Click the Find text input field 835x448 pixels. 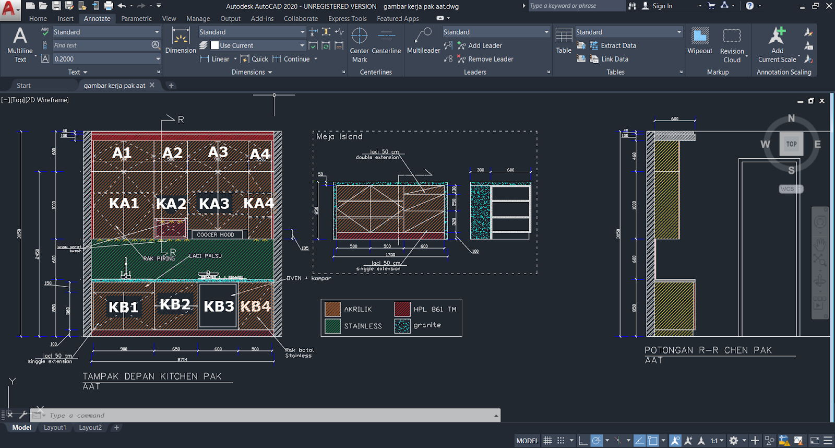(x=102, y=45)
